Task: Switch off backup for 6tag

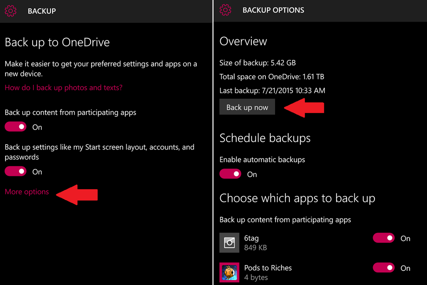Action: click(384, 238)
